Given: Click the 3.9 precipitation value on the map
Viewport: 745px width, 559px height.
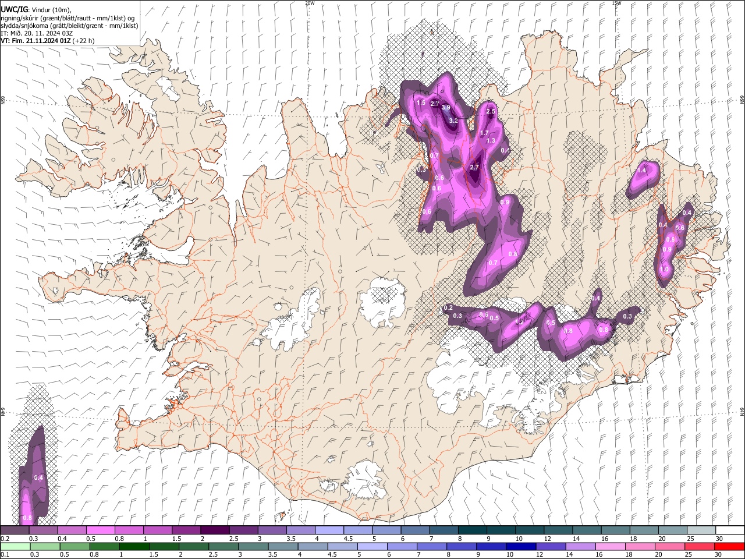Looking at the screenshot, I should (x=446, y=108).
